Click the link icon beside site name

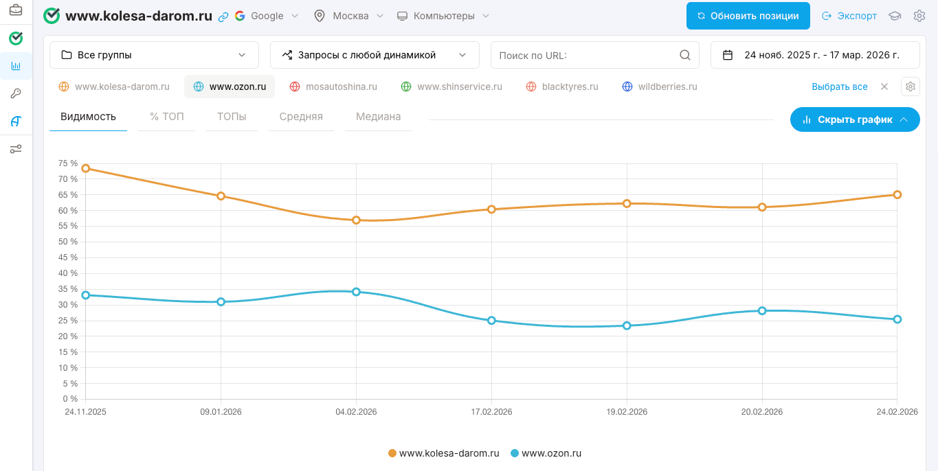tap(223, 16)
